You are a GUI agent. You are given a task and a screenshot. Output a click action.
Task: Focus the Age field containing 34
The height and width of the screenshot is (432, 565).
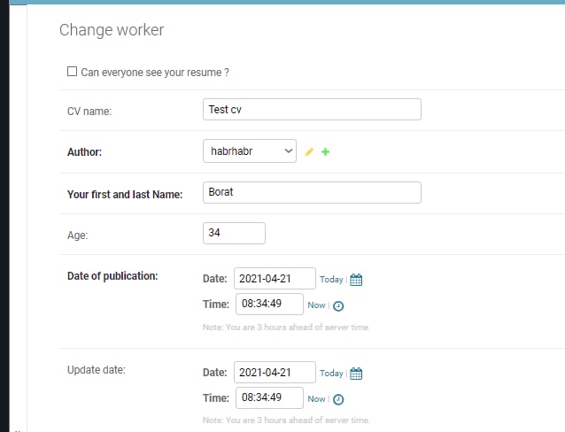pyautogui.click(x=234, y=233)
